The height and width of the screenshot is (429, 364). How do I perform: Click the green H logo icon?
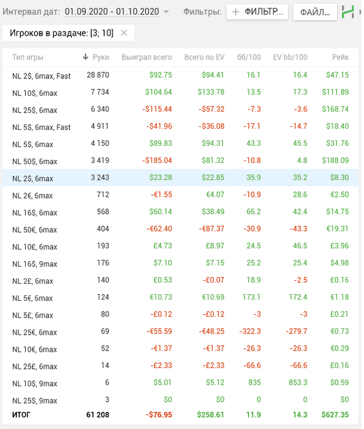(348, 12)
